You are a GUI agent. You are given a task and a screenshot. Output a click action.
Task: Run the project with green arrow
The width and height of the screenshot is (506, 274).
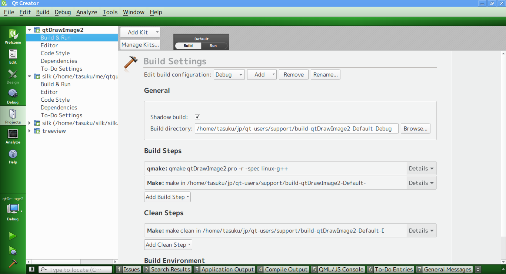13,236
